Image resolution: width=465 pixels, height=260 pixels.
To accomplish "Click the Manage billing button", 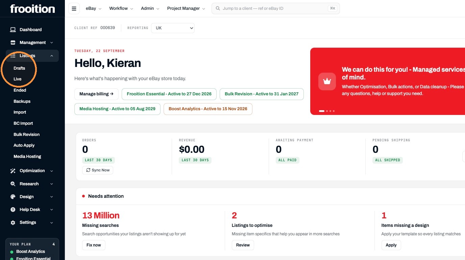I will tap(96, 94).
